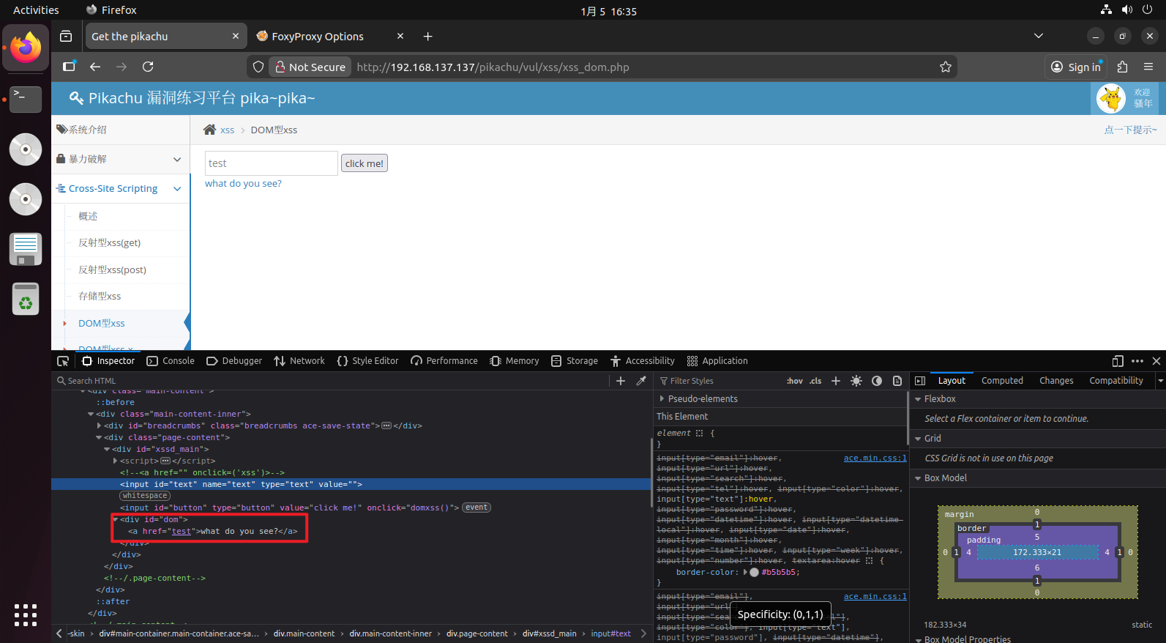Screen dimensions: 1166x643
Task: Open the 'what do you see?' link
Action: [243, 183]
